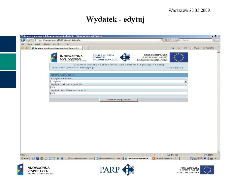Open search provider options dropdown arrow
This screenshot has height=178, width=231.
pyautogui.click(x=218, y=40)
